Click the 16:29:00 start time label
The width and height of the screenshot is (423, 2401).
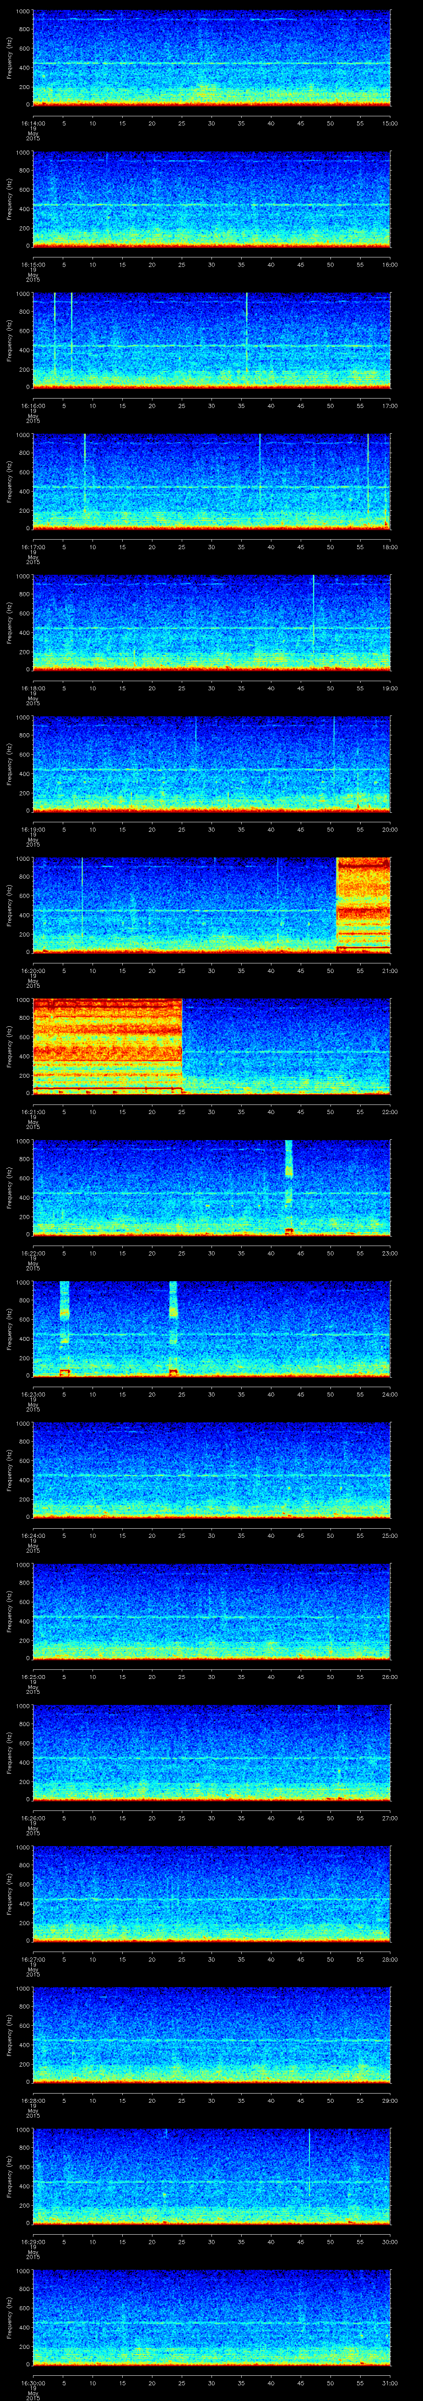(33, 2242)
